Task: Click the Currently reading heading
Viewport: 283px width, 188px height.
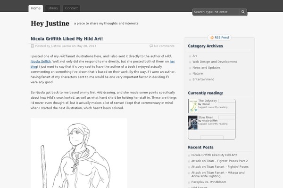Action: [205, 93]
